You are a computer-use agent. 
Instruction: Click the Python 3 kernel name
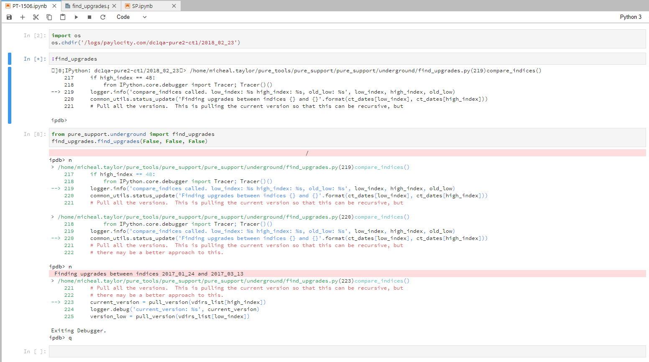click(631, 17)
